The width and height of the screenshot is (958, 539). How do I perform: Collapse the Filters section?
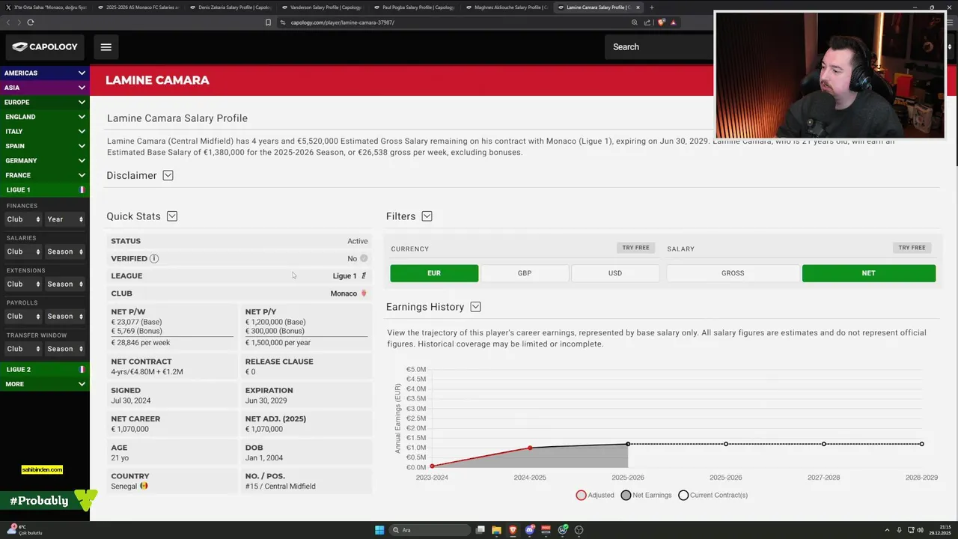[427, 216]
